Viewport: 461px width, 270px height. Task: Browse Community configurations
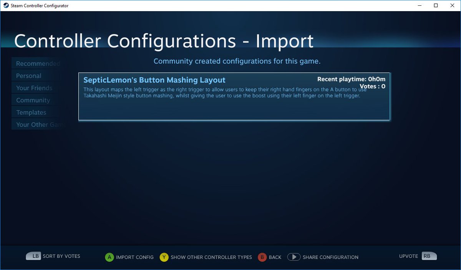33,100
